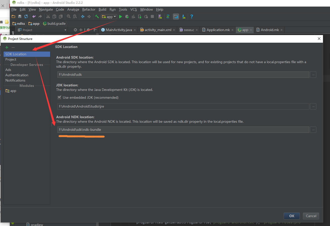Click the Open folder toolbar icon
Image resolution: width=330 pixels, height=226 pixels.
coord(13,16)
